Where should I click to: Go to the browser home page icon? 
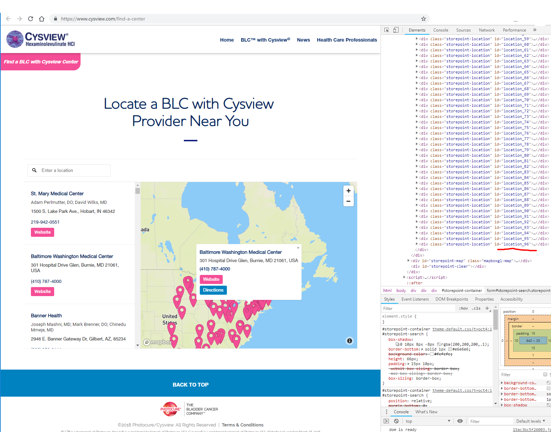42,19
